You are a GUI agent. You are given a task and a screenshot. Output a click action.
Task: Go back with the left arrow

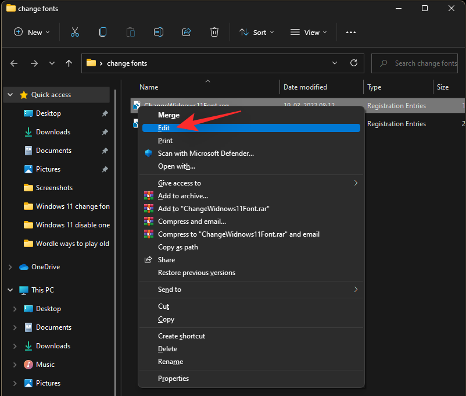click(x=14, y=63)
